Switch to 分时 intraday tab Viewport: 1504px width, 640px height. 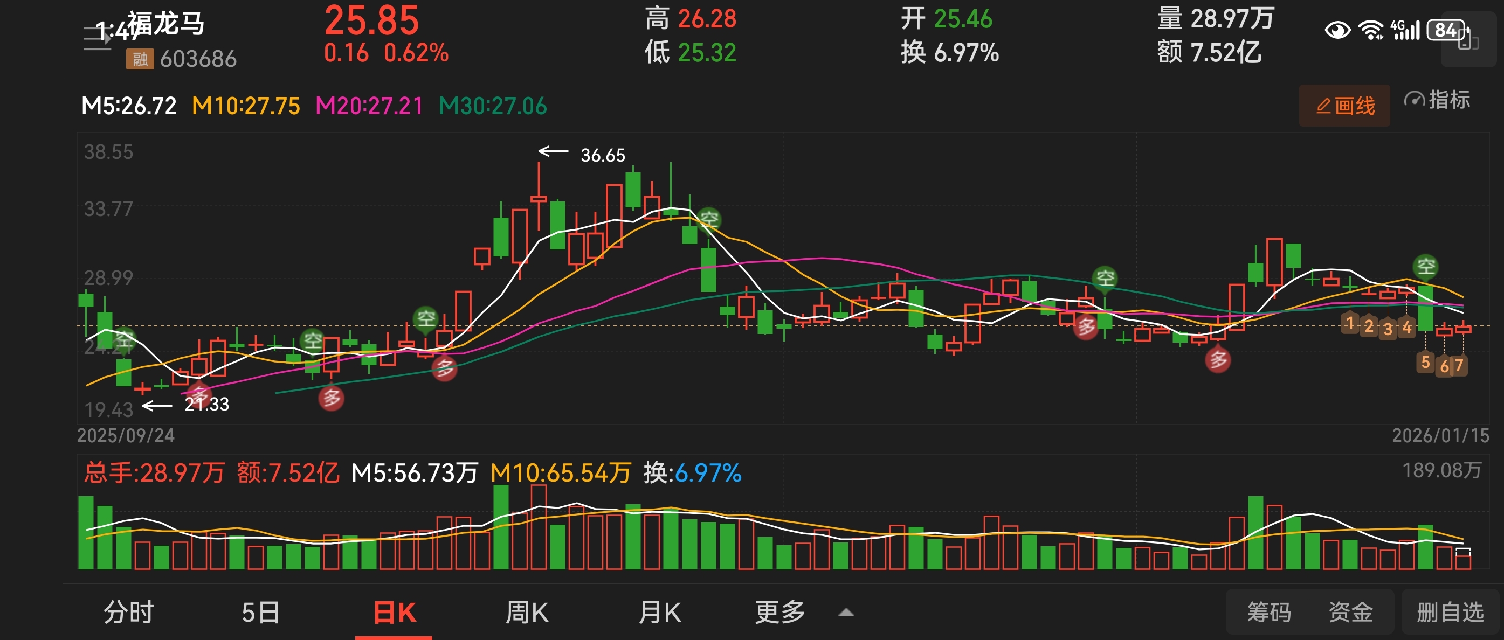pyautogui.click(x=128, y=613)
